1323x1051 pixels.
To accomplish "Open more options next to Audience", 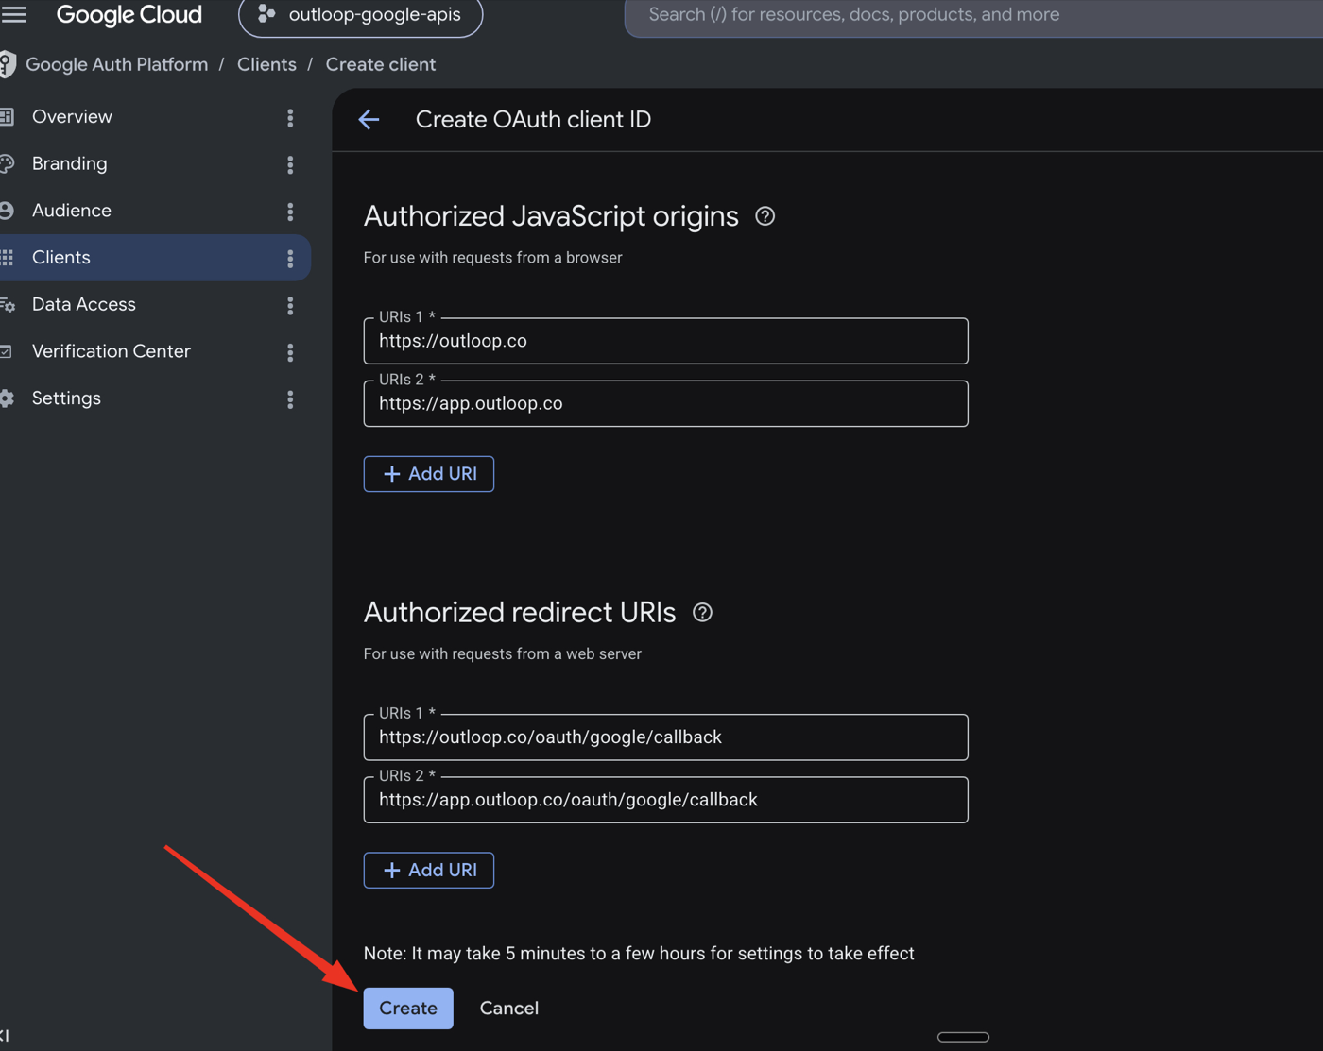I will click(290, 212).
